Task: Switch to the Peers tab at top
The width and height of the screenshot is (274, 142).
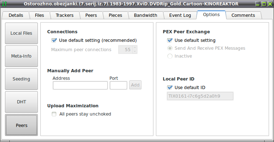Action: click(91, 15)
